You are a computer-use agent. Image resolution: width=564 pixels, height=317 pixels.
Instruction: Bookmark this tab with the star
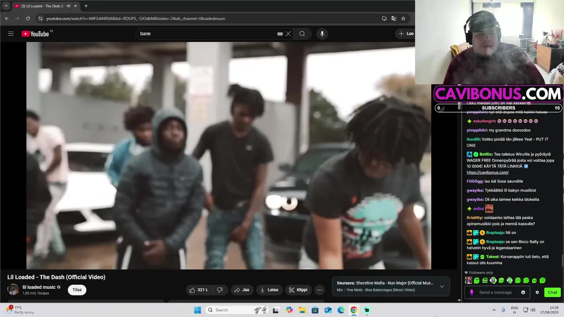(403, 18)
